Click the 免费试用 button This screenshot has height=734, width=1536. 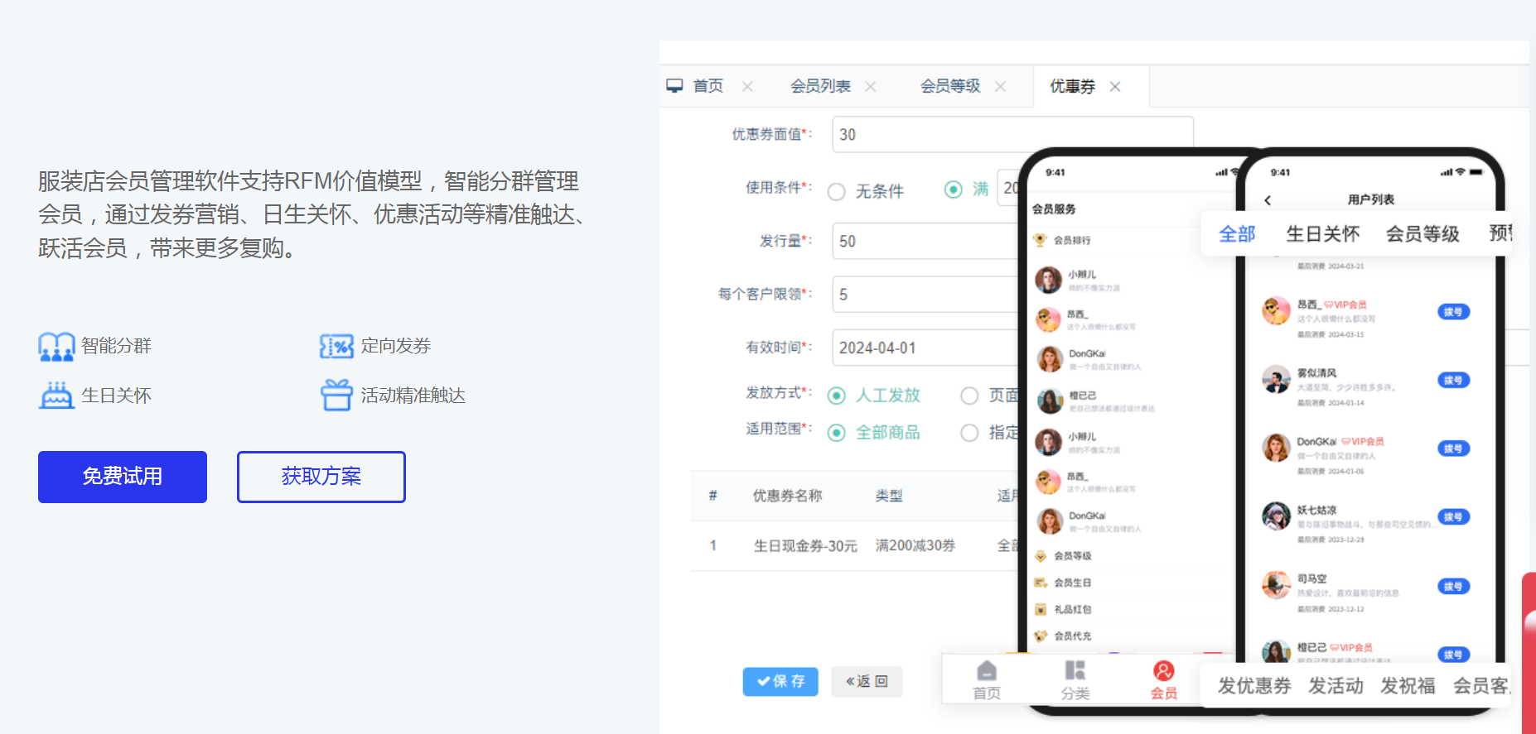[123, 477]
